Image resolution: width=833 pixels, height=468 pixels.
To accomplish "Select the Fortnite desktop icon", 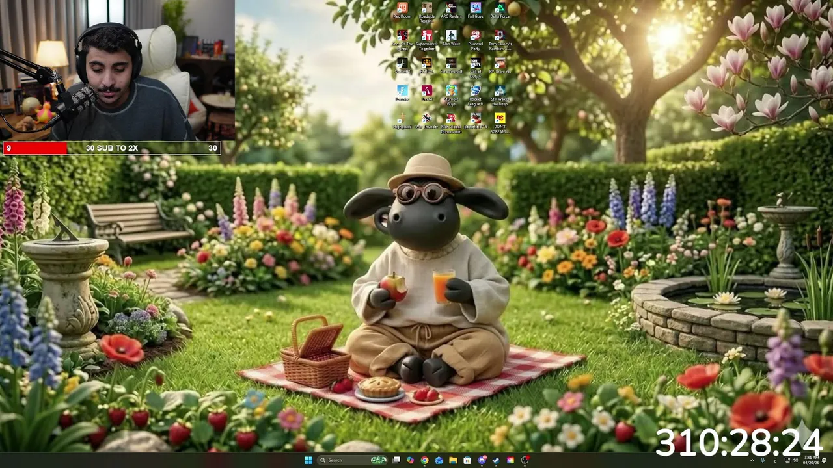I will (x=402, y=92).
